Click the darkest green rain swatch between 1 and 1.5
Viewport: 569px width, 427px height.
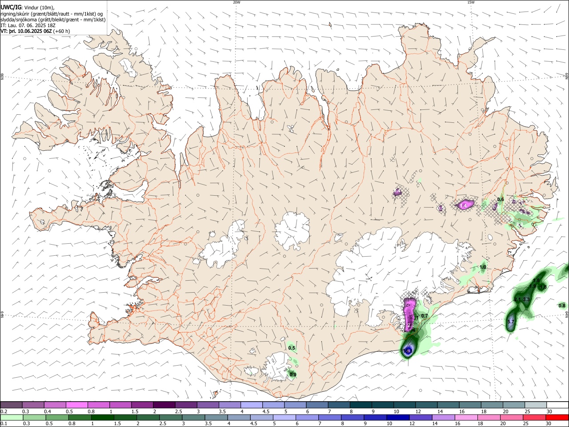(103, 418)
